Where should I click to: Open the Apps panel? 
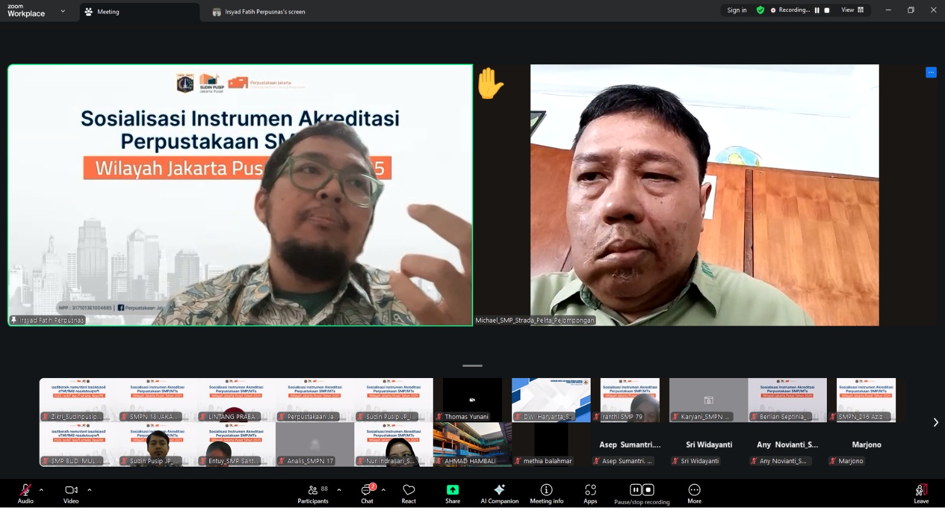tap(591, 494)
